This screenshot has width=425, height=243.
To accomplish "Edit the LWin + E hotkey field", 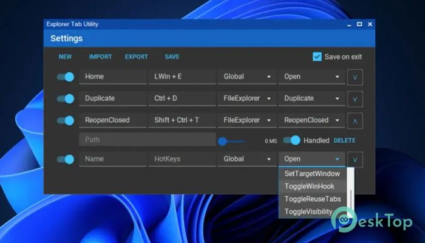I will click(182, 77).
